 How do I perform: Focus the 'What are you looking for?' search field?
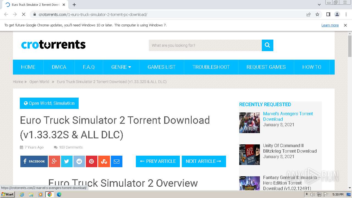click(x=205, y=45)
